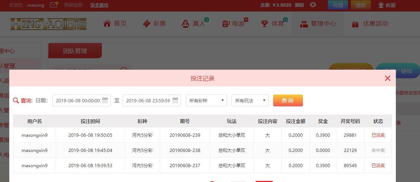The height and width of the screenshot is (182, 420).
Task: Open the end date calendar picker
Action: click(175, 100)
